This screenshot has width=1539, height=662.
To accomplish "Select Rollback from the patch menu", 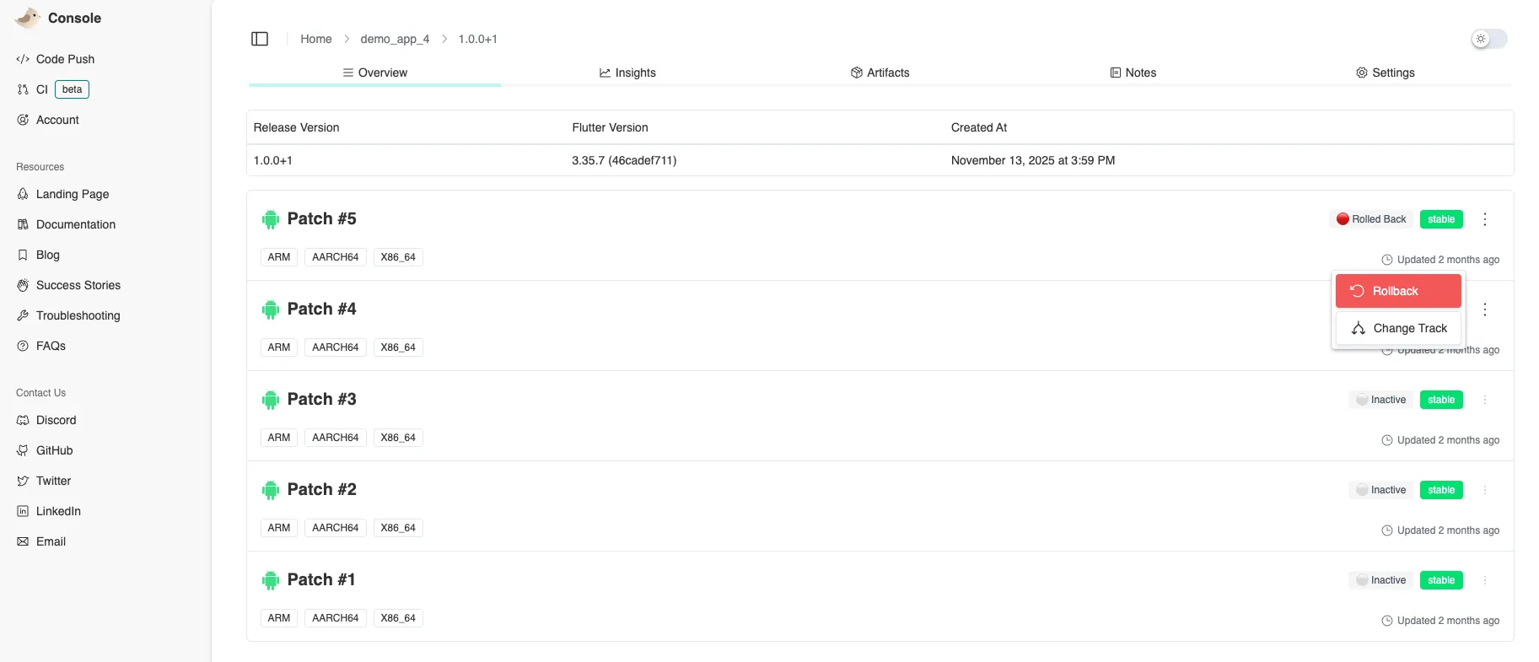I will point(1398,291).
